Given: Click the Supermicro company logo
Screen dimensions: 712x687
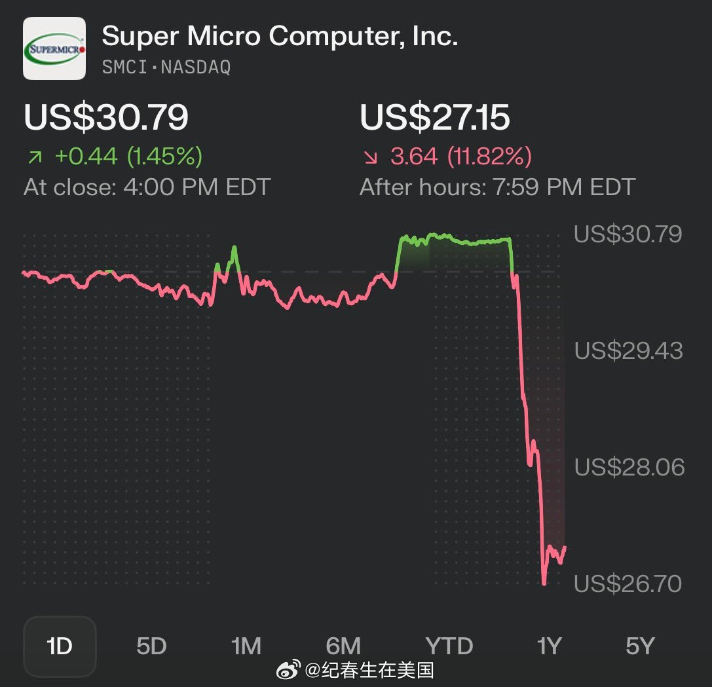Looking at the screenshot, I should 54,48.
